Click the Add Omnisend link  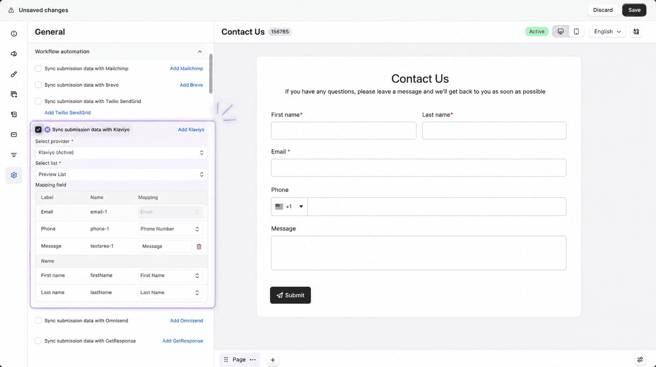186,320
